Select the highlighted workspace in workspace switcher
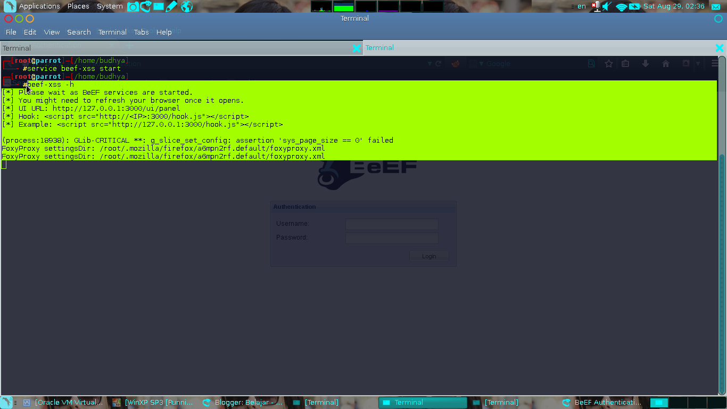Viewport: 727px width, 409px height. (x=659, y=403)
